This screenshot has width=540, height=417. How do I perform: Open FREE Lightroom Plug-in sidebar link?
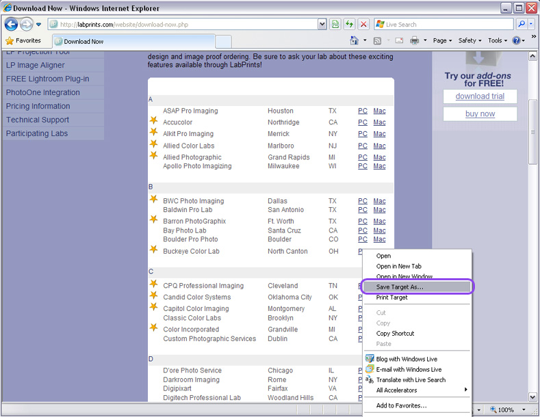tap(47, 79)
